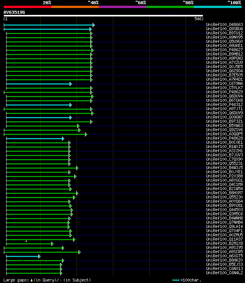Select the UniRef100_B2M1X8 label
Viewport: 245px width, 283px height.
[224, 243]
